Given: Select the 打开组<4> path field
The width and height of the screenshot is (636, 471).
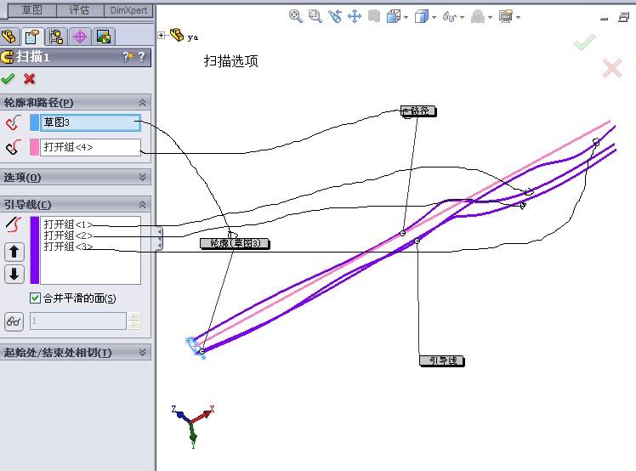Looking at the screenshot, I should (x=90, y=147).
